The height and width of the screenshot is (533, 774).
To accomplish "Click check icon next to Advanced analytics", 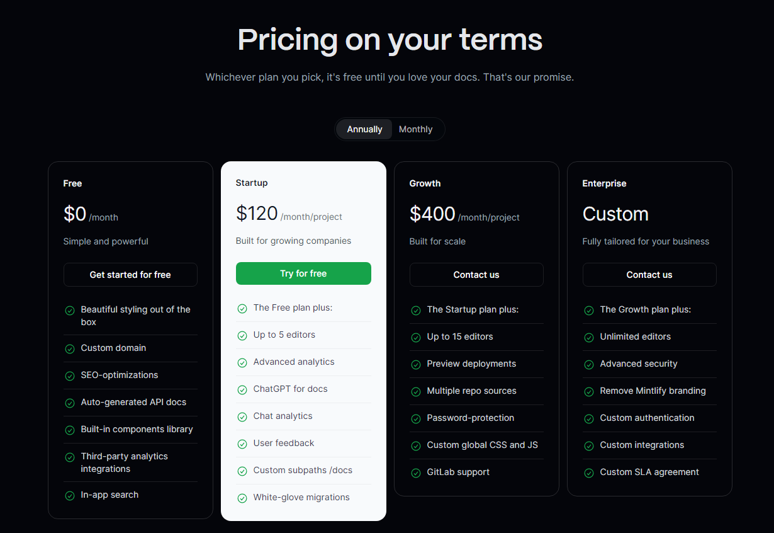I will 242,362.
